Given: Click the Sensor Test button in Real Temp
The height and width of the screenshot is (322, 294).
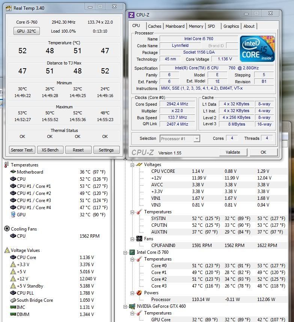Looking at the screenshot, I should (x=22, y=150).
